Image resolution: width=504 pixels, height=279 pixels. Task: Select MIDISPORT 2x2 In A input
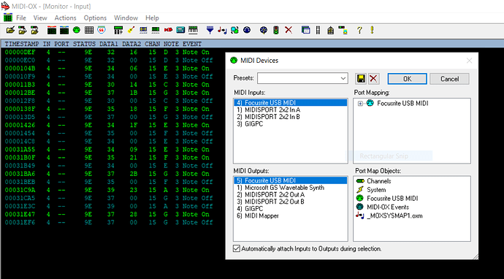tap(291, 110)
